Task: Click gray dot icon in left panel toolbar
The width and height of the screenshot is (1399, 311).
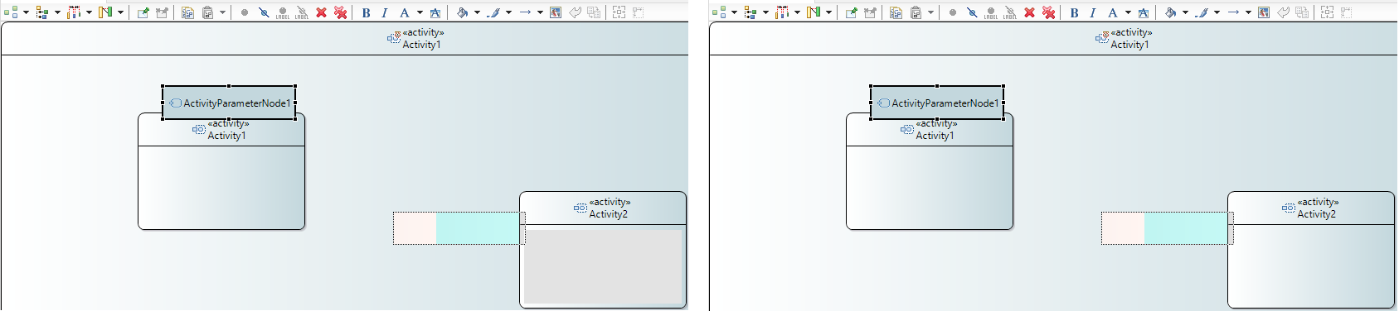Action: 245,12
